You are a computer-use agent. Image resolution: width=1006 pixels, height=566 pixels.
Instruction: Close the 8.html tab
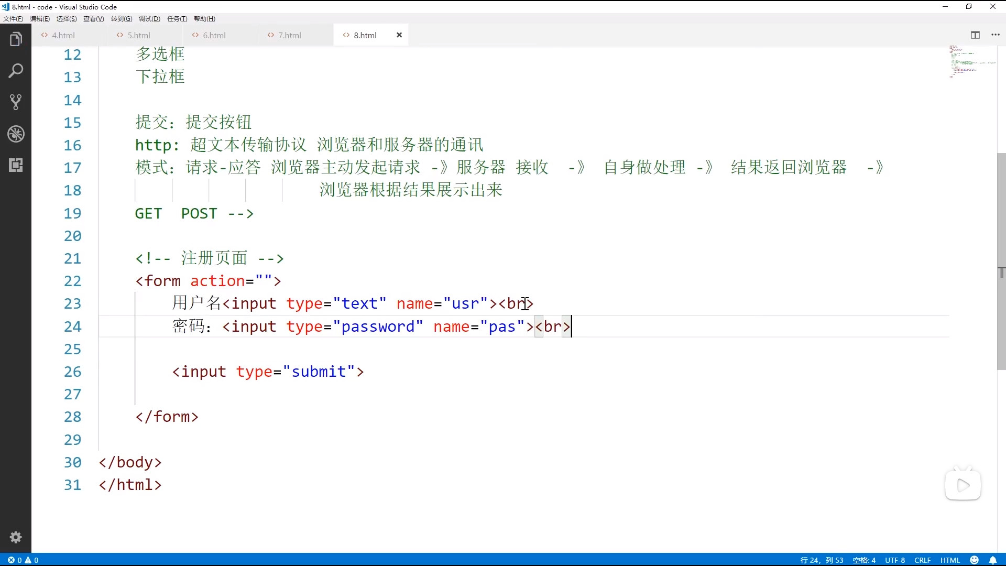point(399,35)
